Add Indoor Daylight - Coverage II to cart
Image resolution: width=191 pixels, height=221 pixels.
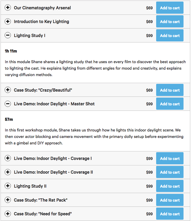click(170, 172)
